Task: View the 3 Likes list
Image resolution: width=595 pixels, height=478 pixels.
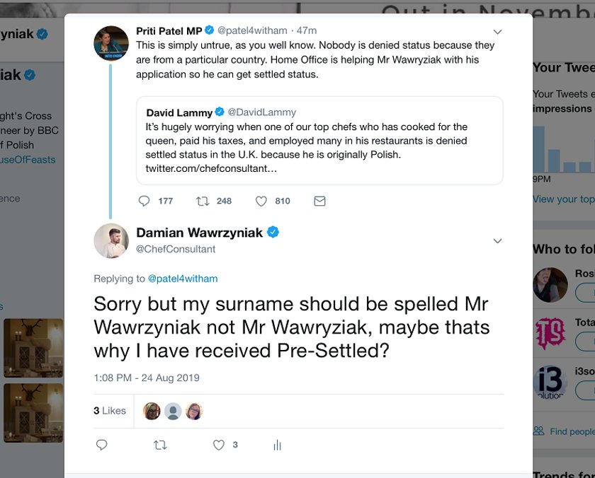Action: pos(110,411)
